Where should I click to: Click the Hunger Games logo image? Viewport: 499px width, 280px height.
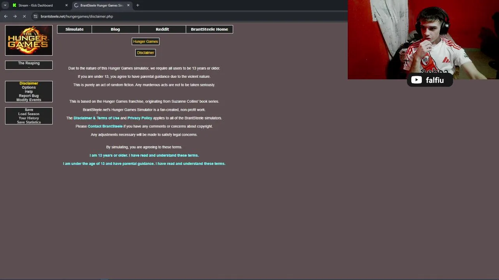(x=29, y=40)
